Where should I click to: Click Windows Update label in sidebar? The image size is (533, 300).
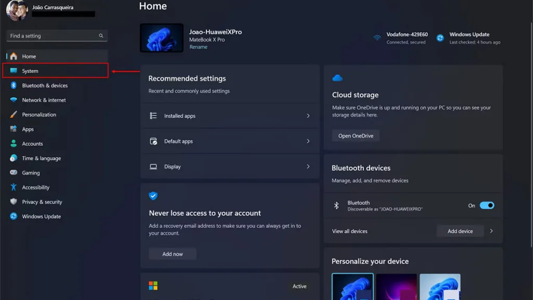click(42, 216)
